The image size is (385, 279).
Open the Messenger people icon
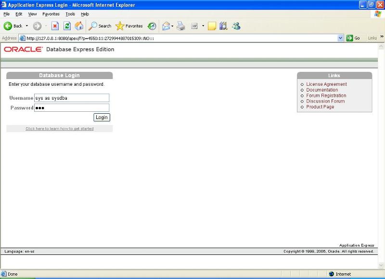coord(236,26)
